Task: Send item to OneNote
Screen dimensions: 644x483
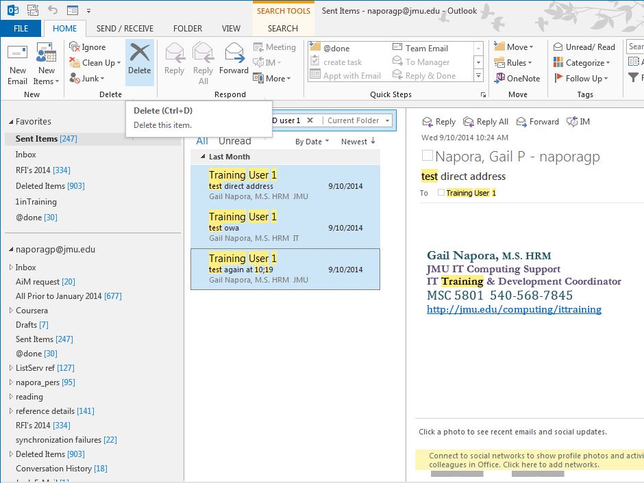Action: (517, 78)
